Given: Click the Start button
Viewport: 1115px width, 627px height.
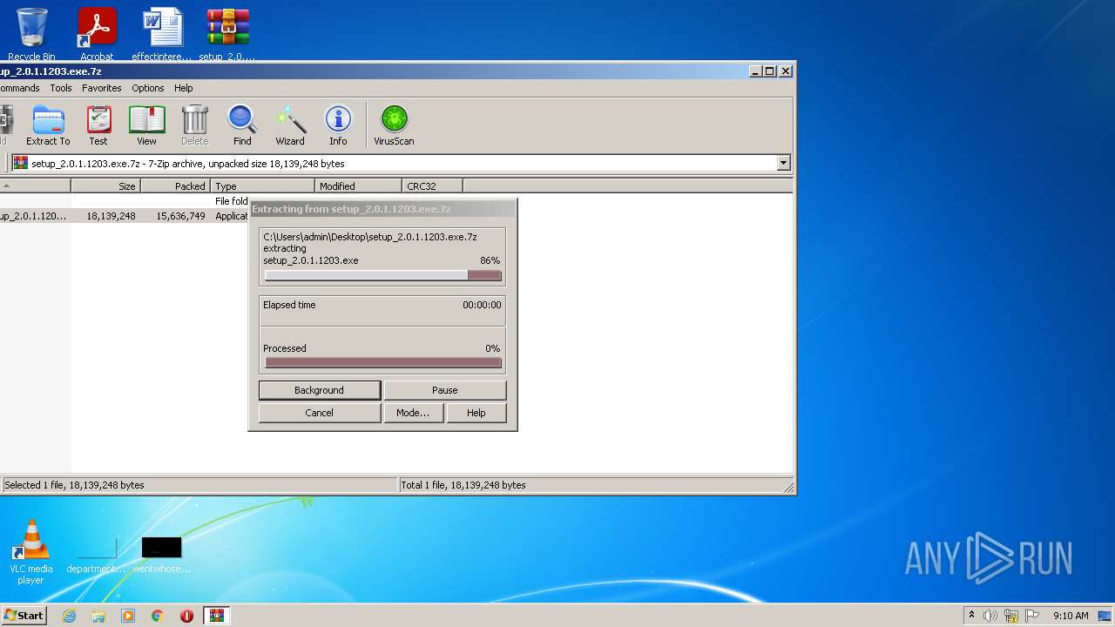Looking at the screenshot, I should [24, 616].
